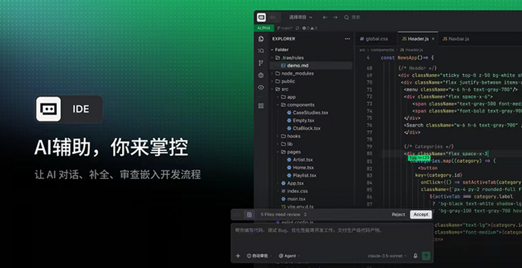Open demo.md in the explorer
The width and height of the screenshot is (522, 268).
311,66
